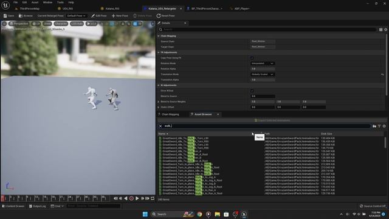Sort assets by the Disk Size column
The image size is (389, 219).
[x=326, y=134]
